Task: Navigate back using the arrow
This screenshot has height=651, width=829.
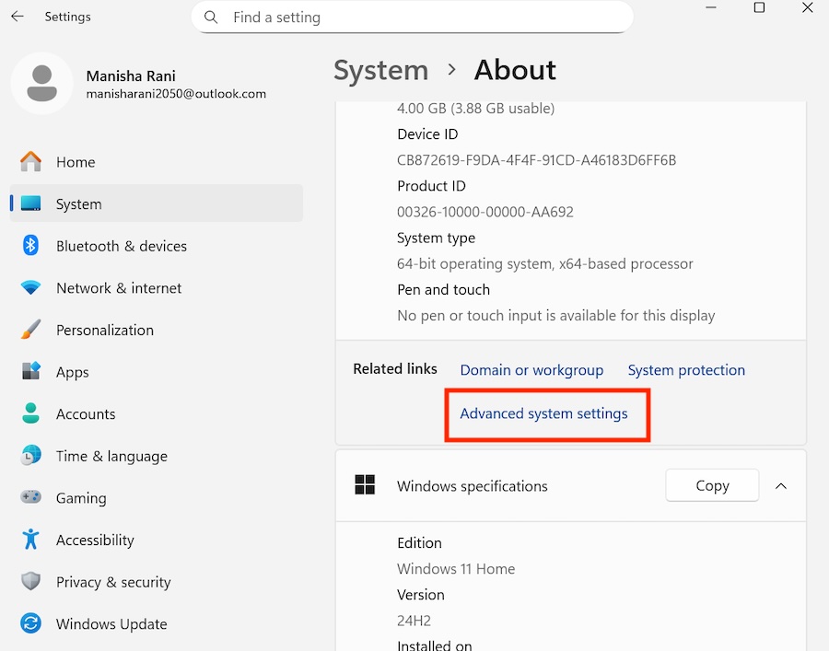Action: tap(17, 16)
